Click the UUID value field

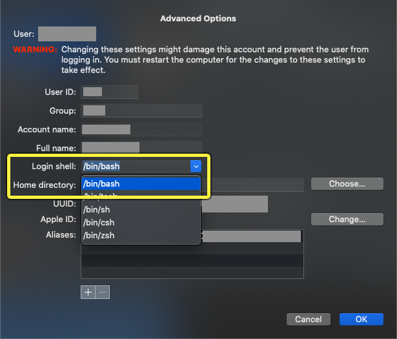tap(235, 204)
